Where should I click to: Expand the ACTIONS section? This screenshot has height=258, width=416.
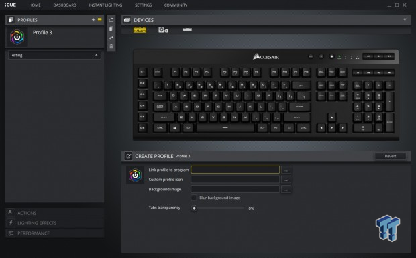(x=54, y=213)
